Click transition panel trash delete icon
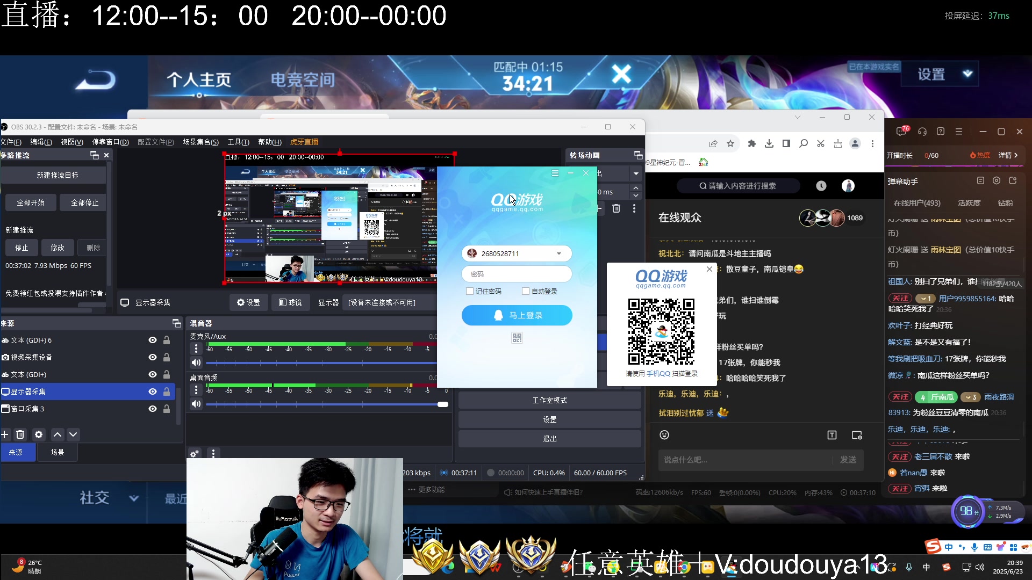This screenshot has width=1032, height=580. tap(617, 208)
